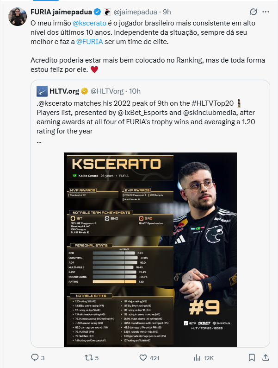
Task: Open the @kscerato mention link
Action: (x=89, y=23)
